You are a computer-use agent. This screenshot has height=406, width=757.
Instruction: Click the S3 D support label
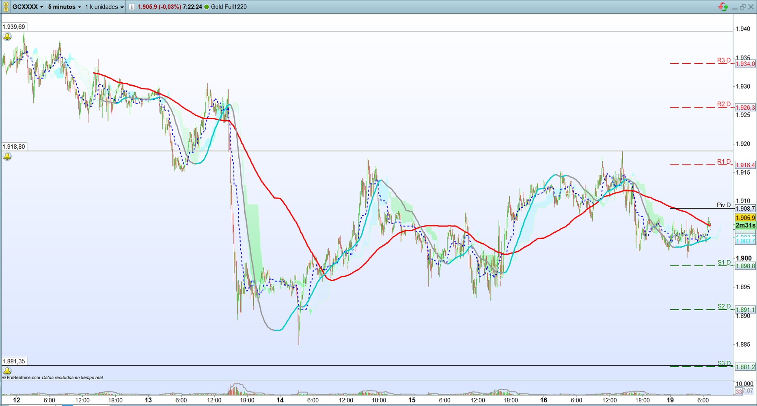tap(724, 363)
